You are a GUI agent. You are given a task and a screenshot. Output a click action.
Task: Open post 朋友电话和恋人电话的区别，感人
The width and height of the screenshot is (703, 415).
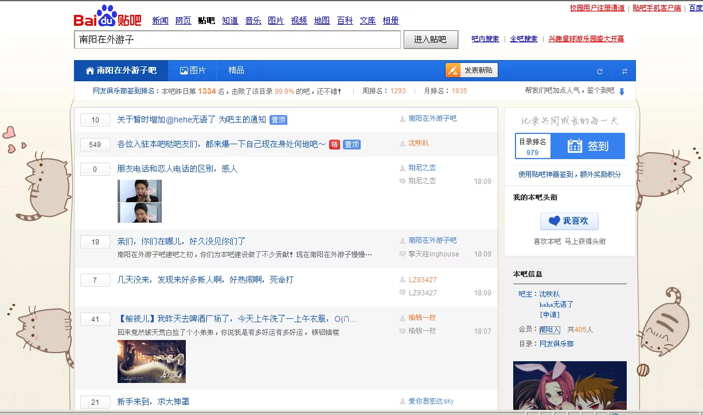click(177, 169)
